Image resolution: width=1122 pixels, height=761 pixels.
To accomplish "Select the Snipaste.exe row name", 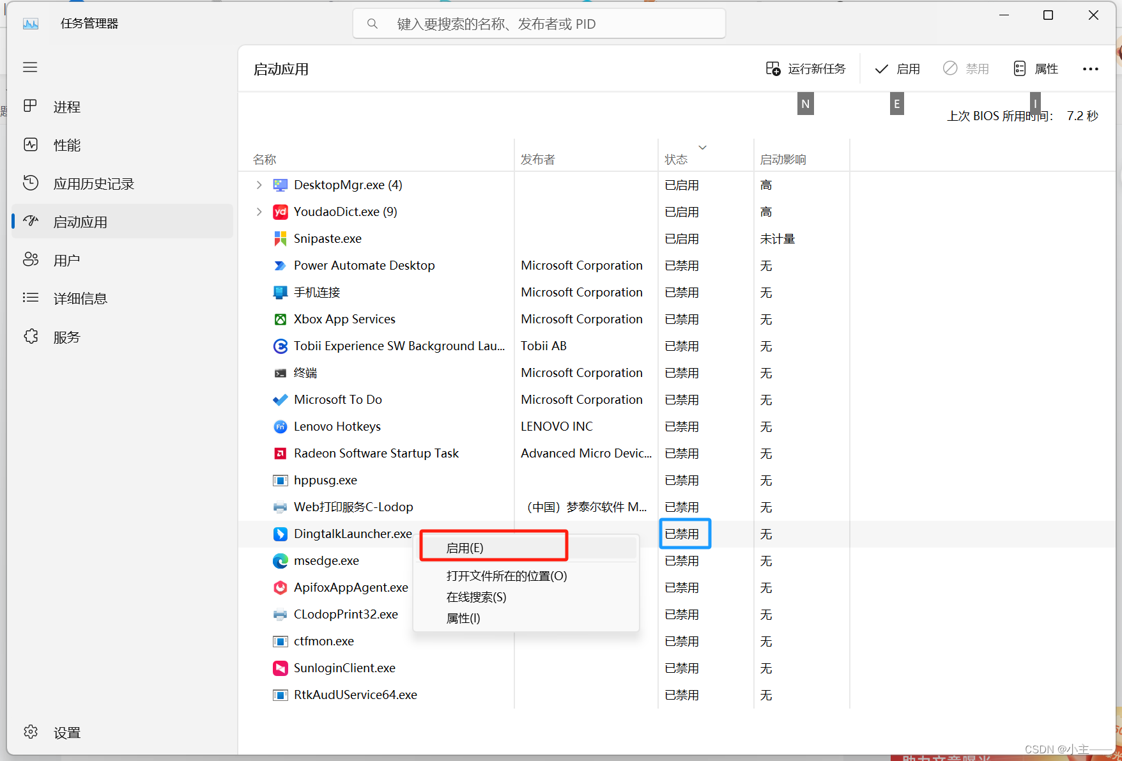I will (328, 238).
